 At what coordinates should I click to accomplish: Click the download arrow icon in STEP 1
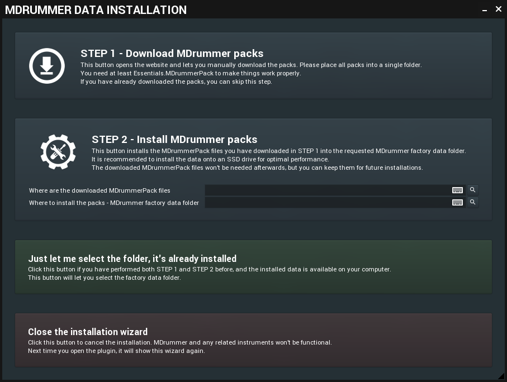pyautogui.click(x=47, y=65)
